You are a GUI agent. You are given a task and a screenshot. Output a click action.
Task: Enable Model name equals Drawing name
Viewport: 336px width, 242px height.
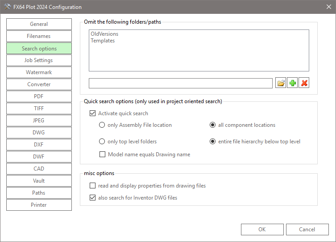coord(102,154)
